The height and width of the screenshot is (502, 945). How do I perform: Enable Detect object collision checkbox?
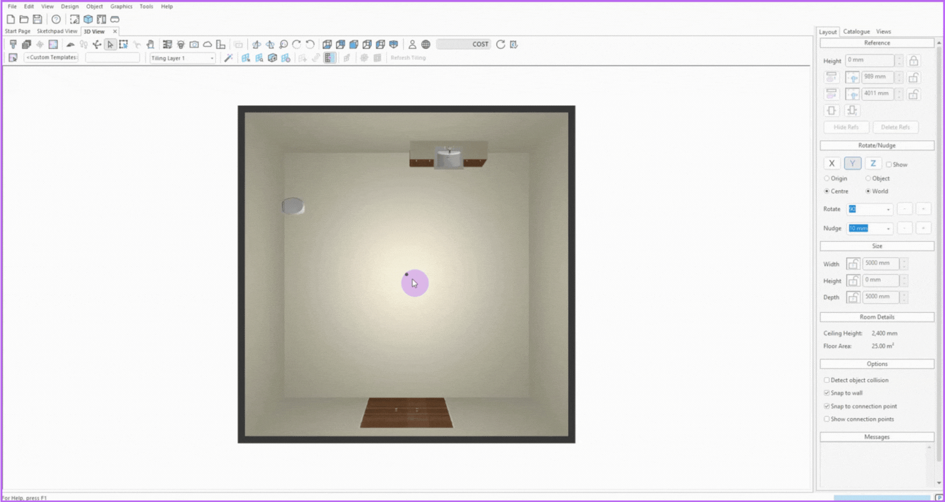tap(826, 380)
